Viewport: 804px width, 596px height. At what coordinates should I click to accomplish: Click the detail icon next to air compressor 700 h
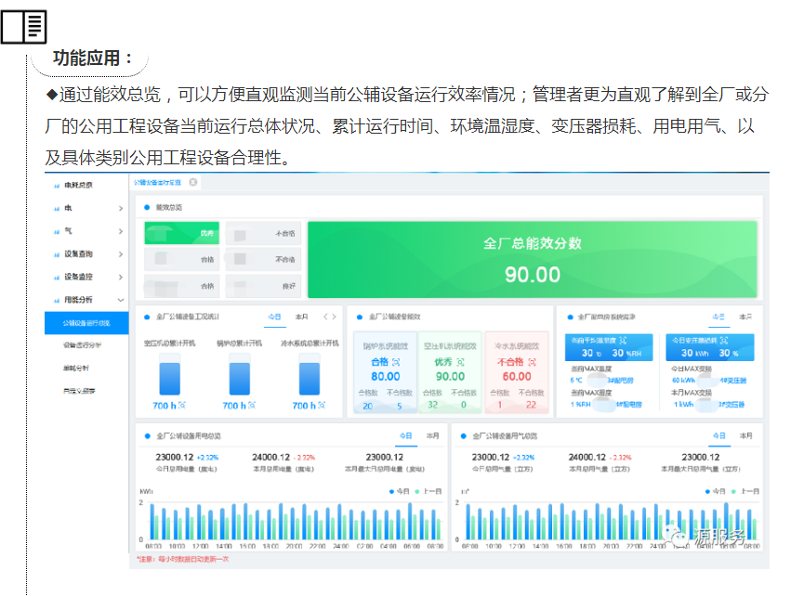pyautogui.click(x=180, y=406)
